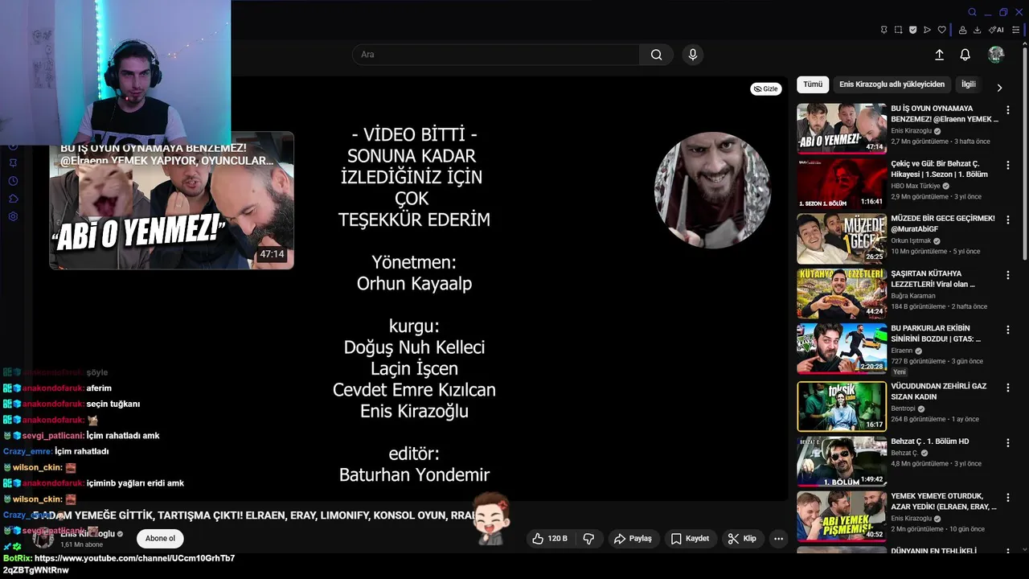
Task: Click the snapshot selection icon
Action: (898, 30)
